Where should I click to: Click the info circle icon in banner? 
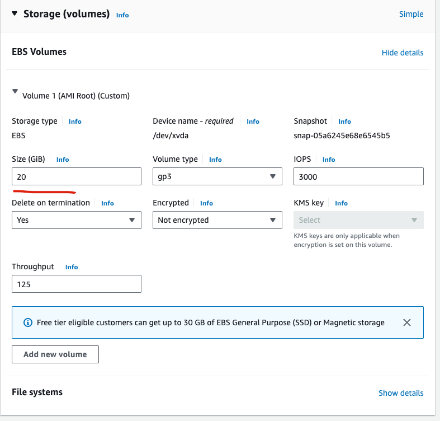pos(28,322)
